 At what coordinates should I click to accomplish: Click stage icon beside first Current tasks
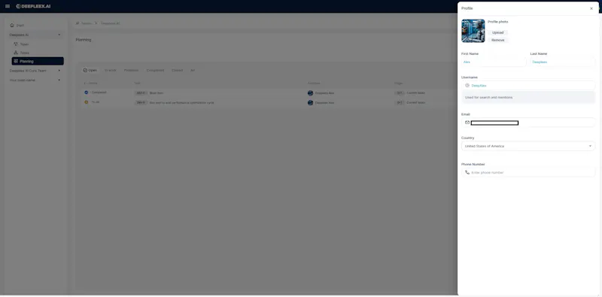[400, 93]
